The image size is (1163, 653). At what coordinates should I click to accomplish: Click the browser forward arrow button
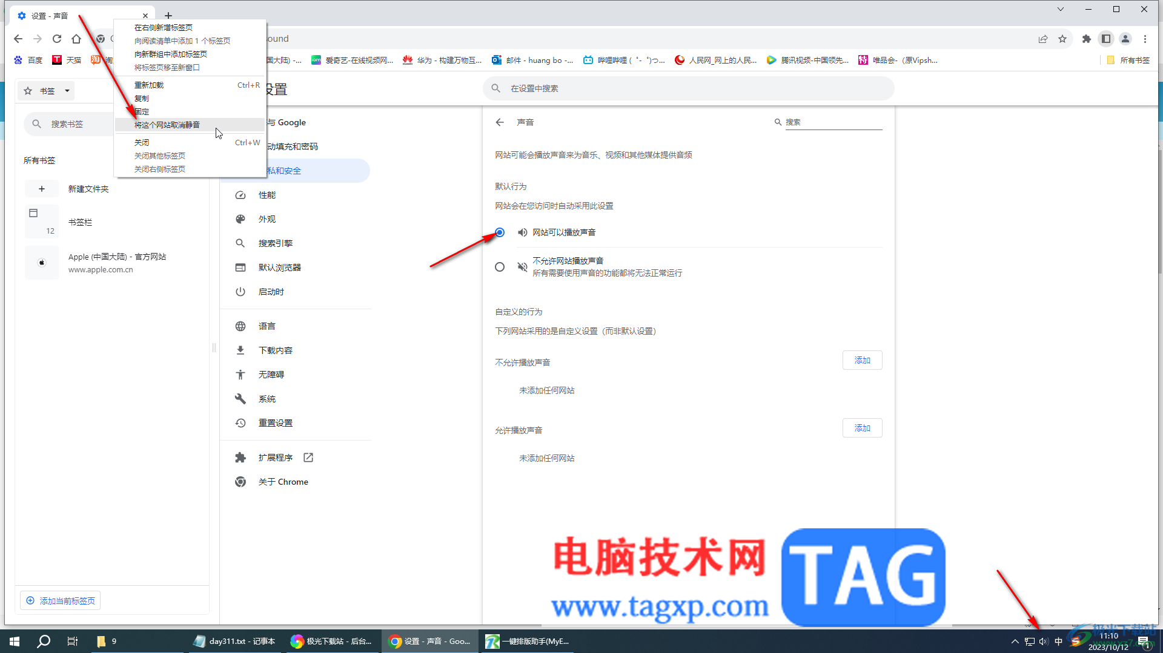coord(38,39)
